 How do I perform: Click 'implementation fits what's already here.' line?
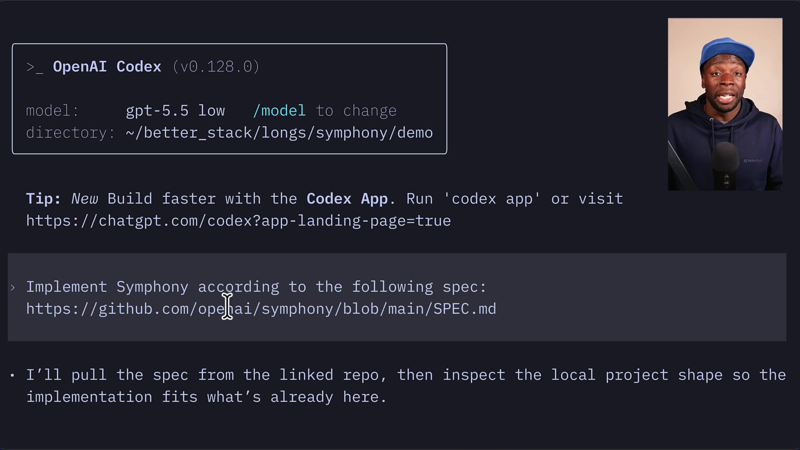click(207, 397)
